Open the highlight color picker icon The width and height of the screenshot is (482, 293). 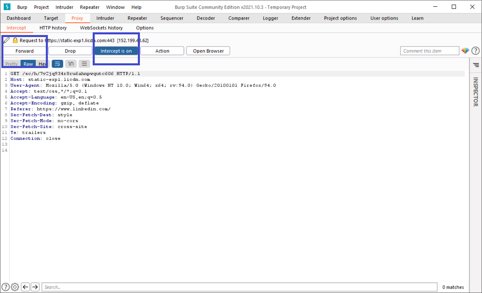[x=465, y=51]
